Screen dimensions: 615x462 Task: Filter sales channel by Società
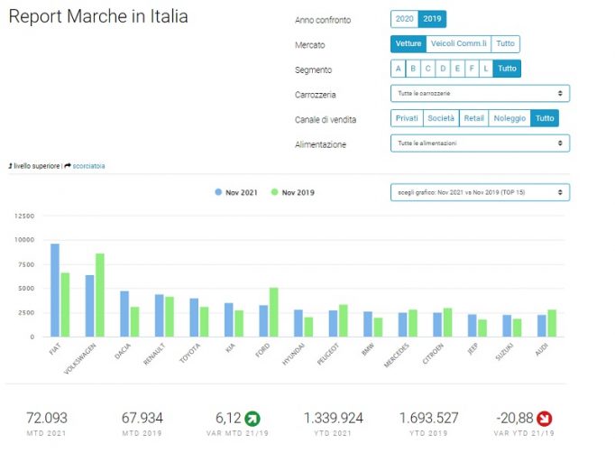[x=441, y=118]
